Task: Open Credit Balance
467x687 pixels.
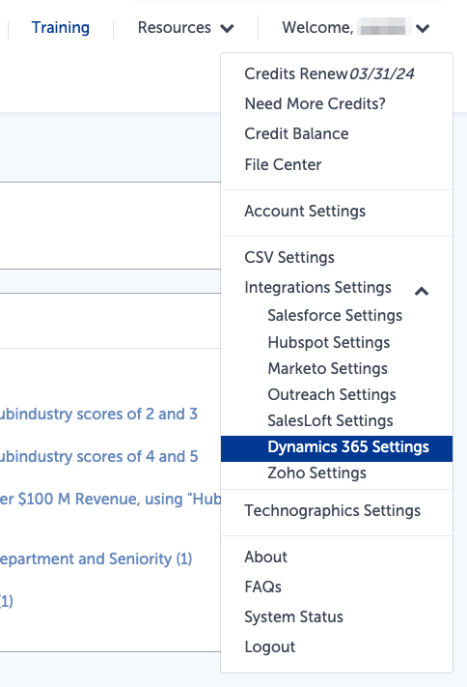Action: click(296, 133)
